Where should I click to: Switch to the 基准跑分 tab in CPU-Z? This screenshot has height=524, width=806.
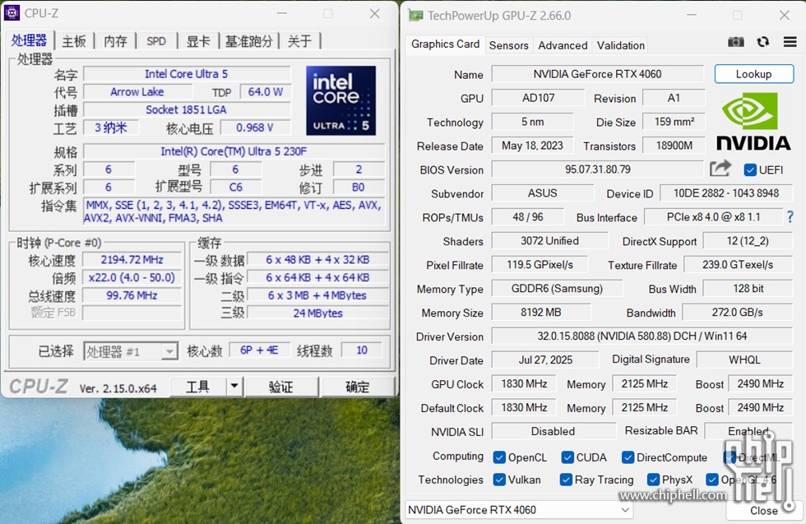pyautogui.click(x=248, y=41)
